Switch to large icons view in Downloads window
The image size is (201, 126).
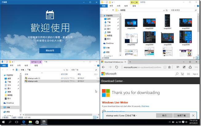tap(97, 117)
